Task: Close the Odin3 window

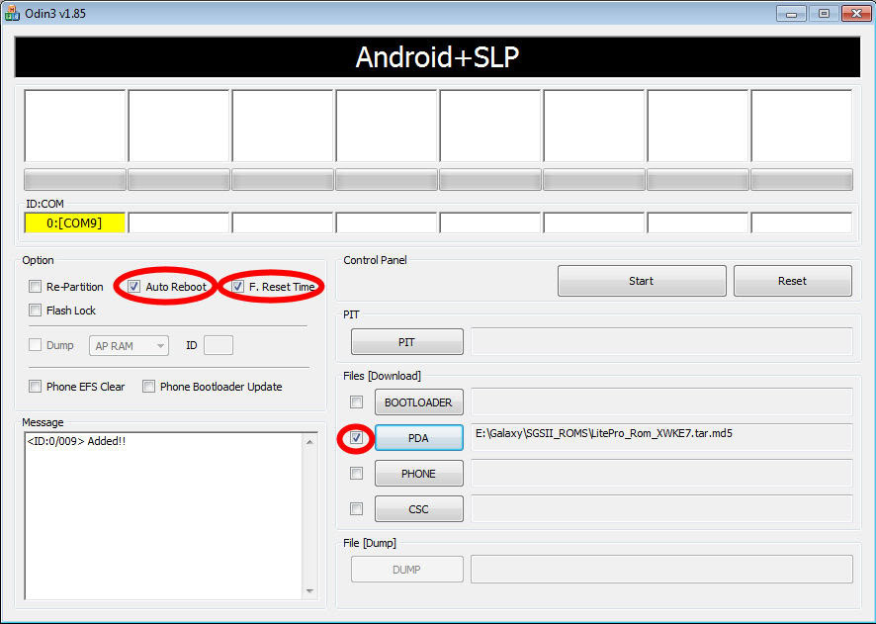Action: pyautogui.click(x=856, y=14)
